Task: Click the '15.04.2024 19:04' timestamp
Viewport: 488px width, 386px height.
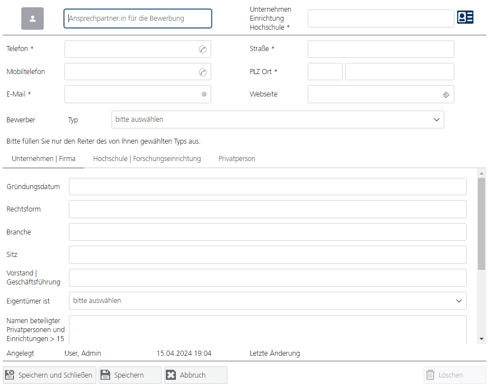Action: pyautogui.click(x=184, y=353)
